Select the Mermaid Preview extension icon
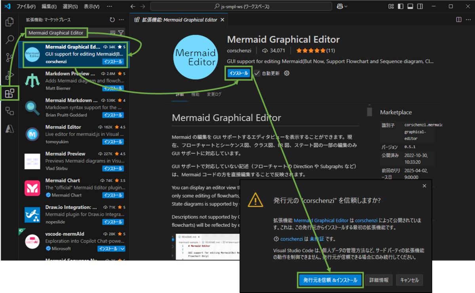475x293 pixels. click(x=32, y=161)
